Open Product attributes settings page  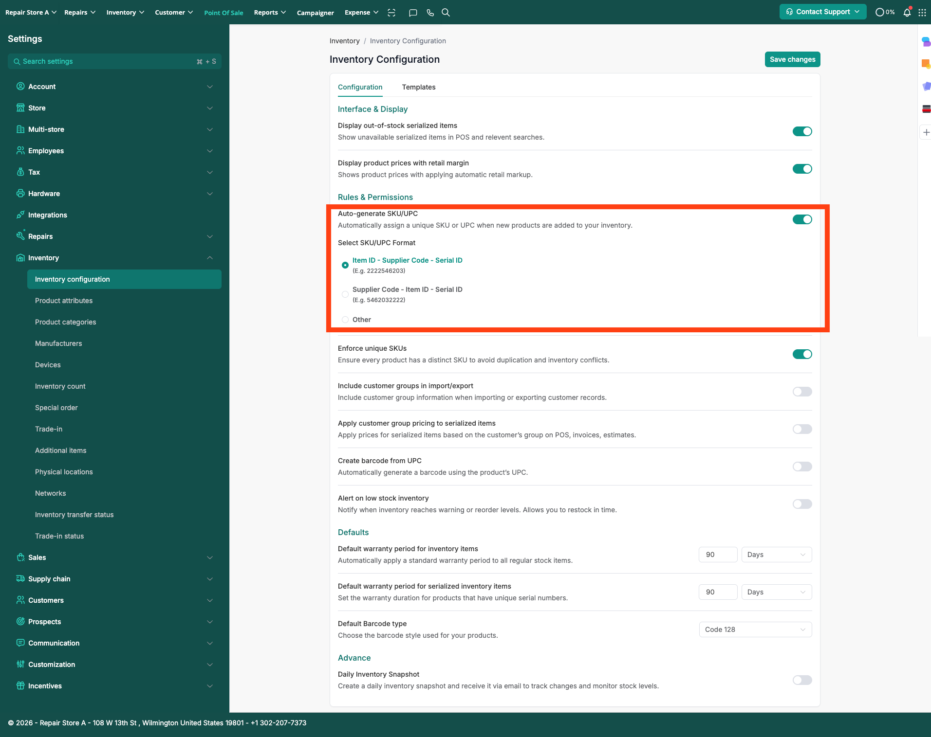(64, 301)
